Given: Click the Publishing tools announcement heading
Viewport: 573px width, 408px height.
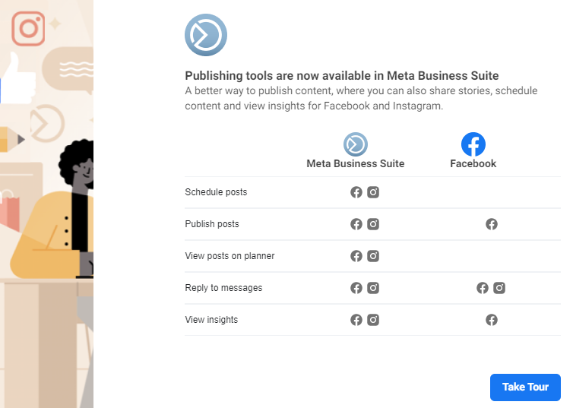Looking at the screenshot, I should pos(342,76).
